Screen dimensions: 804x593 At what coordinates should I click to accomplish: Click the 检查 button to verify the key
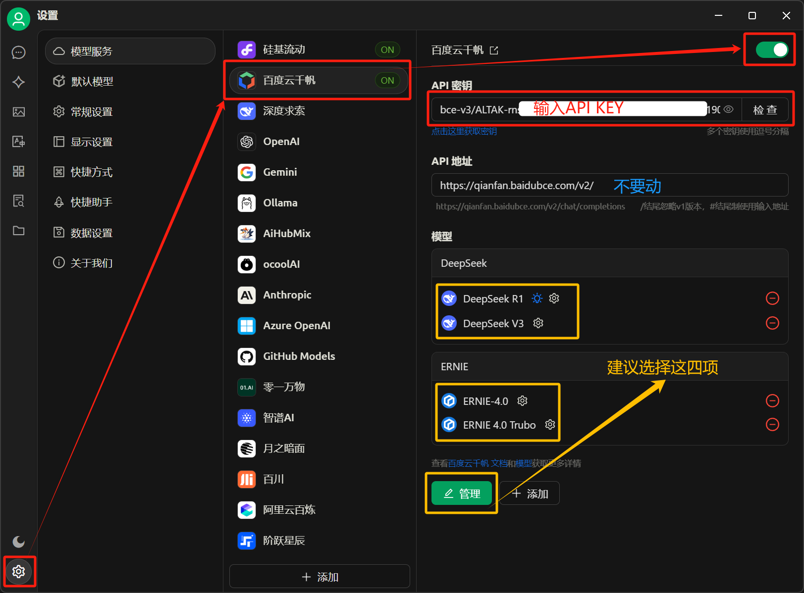coord(765,109)
